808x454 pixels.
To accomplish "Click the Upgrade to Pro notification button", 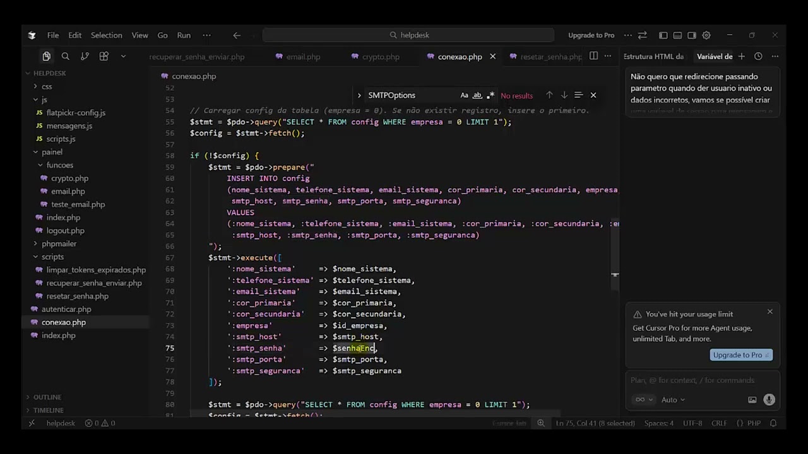I will pos(741,355).
